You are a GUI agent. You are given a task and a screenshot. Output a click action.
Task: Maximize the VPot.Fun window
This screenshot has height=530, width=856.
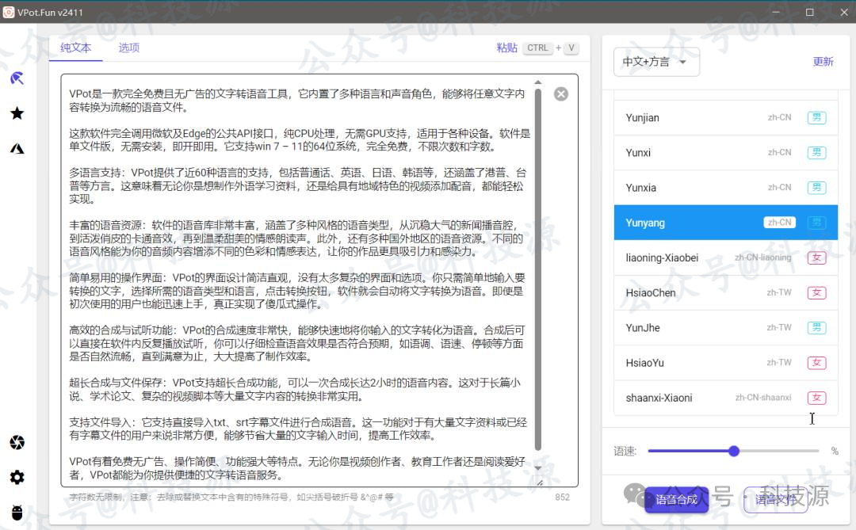(x=809, y=12)
